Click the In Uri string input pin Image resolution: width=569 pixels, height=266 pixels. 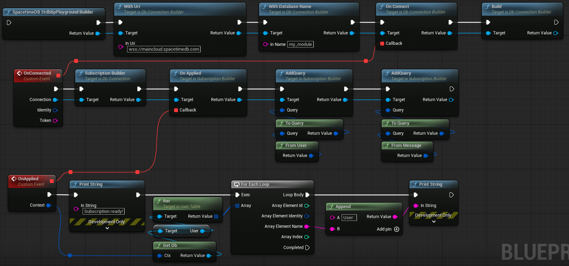pos(120,46)
